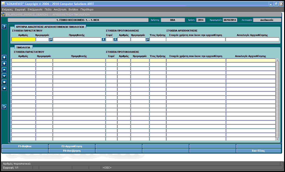Click the F8=Αναζήτηση button
The image size is (285, 172).
click(x=72, y=151)
